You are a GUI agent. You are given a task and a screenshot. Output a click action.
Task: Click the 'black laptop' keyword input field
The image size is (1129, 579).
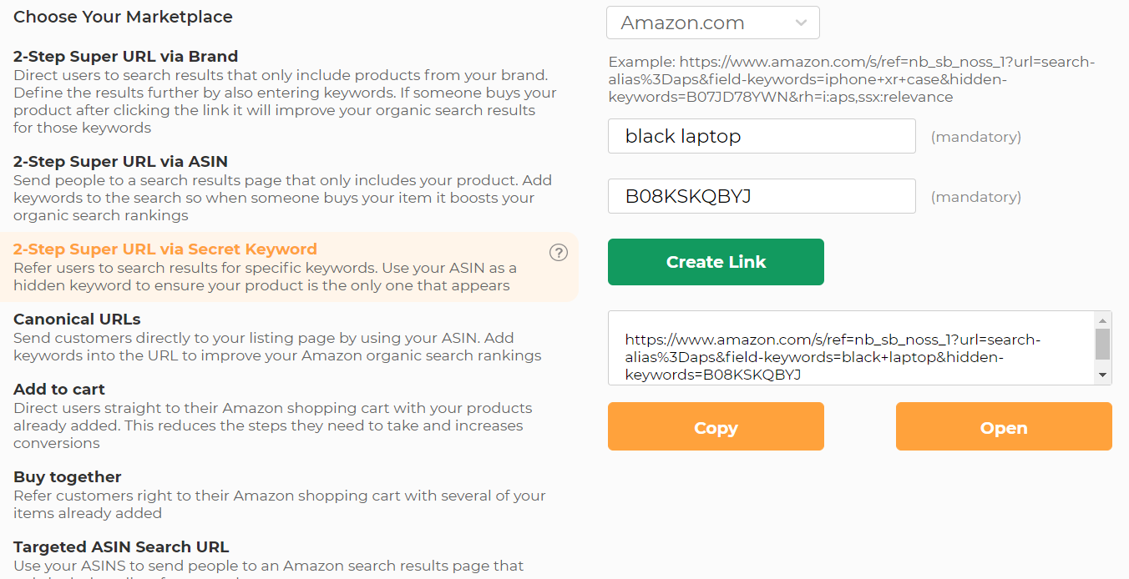click(x=762, y=135)
